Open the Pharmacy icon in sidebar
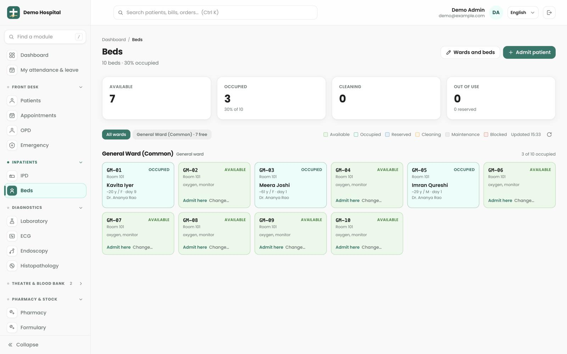 [12, 313]
